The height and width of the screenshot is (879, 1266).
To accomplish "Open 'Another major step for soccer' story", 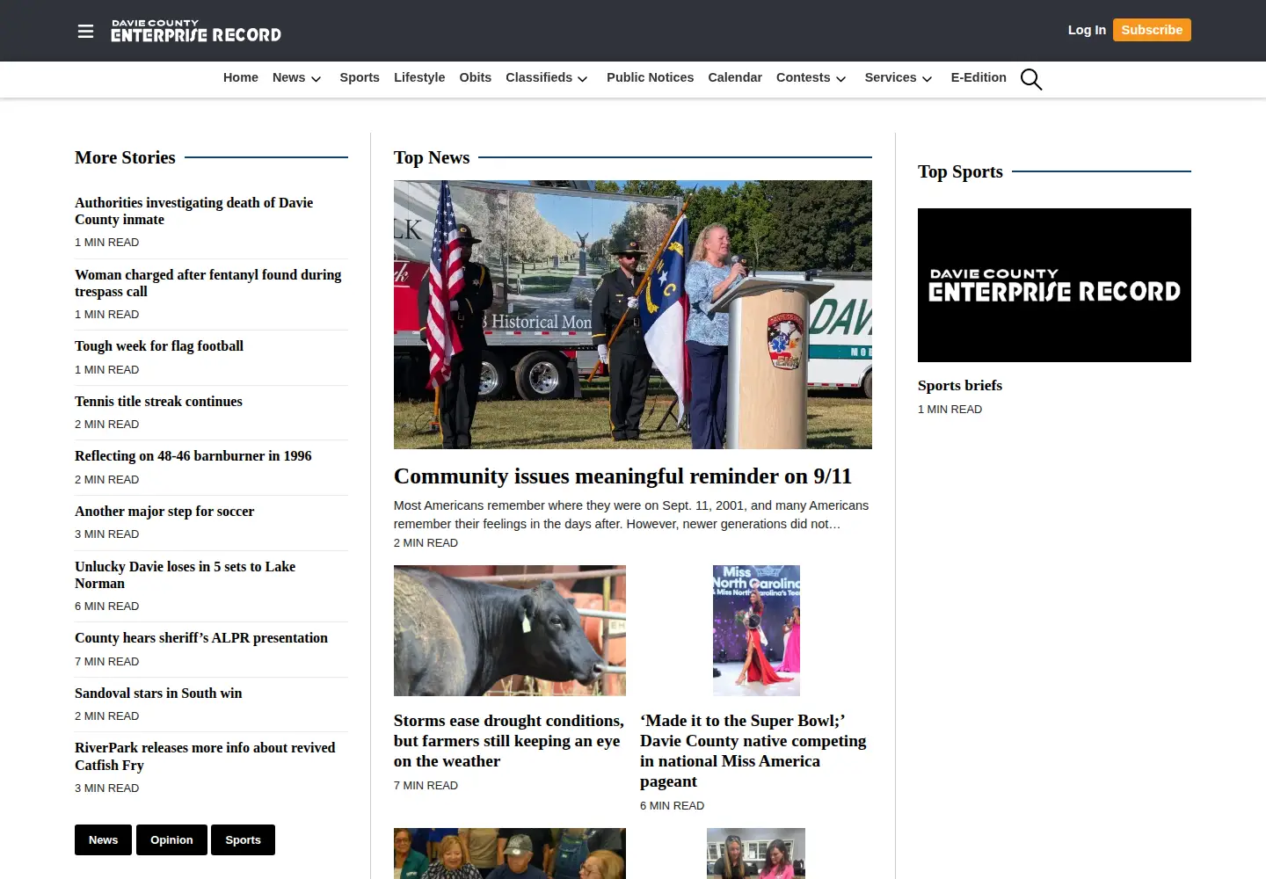I will coord(164,512).
